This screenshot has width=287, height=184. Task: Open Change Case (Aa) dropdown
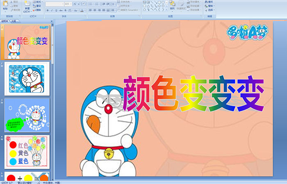[x=76, y=10]
